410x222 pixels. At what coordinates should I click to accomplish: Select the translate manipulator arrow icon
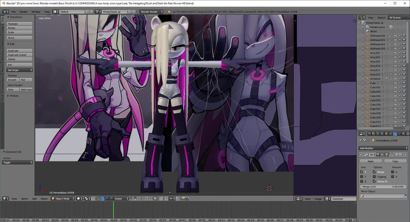pyautogui.click(x=102, y=198)
